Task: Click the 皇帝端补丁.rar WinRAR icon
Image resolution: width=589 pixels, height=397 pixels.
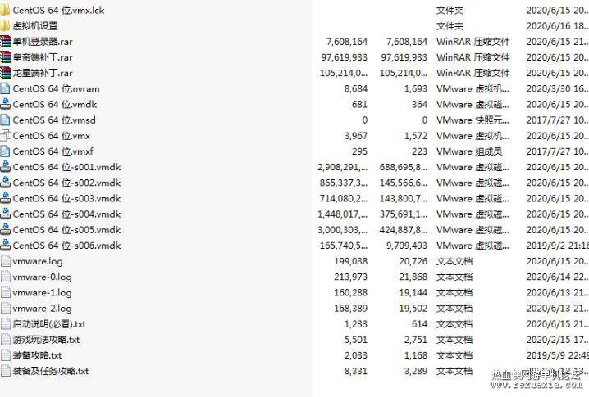Action: 5,57
